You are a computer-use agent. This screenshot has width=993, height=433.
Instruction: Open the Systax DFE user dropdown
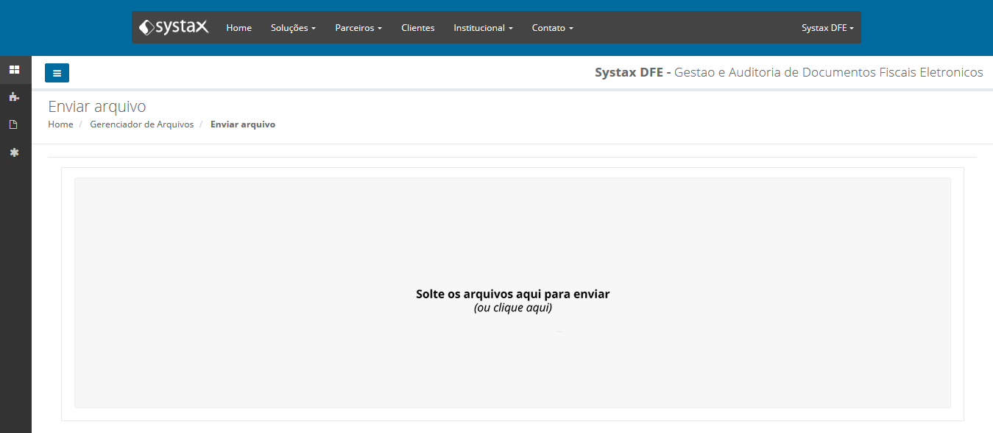click(x=827, y=28)
